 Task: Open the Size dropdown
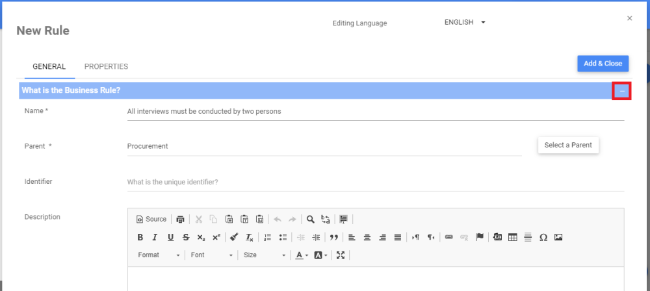point(265,255)
